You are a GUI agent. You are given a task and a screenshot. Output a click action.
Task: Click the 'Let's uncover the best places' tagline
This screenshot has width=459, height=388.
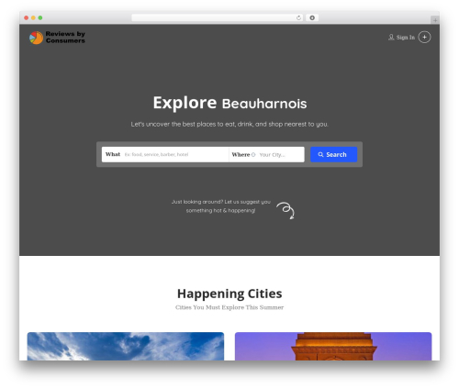click(x=229, y=124)
